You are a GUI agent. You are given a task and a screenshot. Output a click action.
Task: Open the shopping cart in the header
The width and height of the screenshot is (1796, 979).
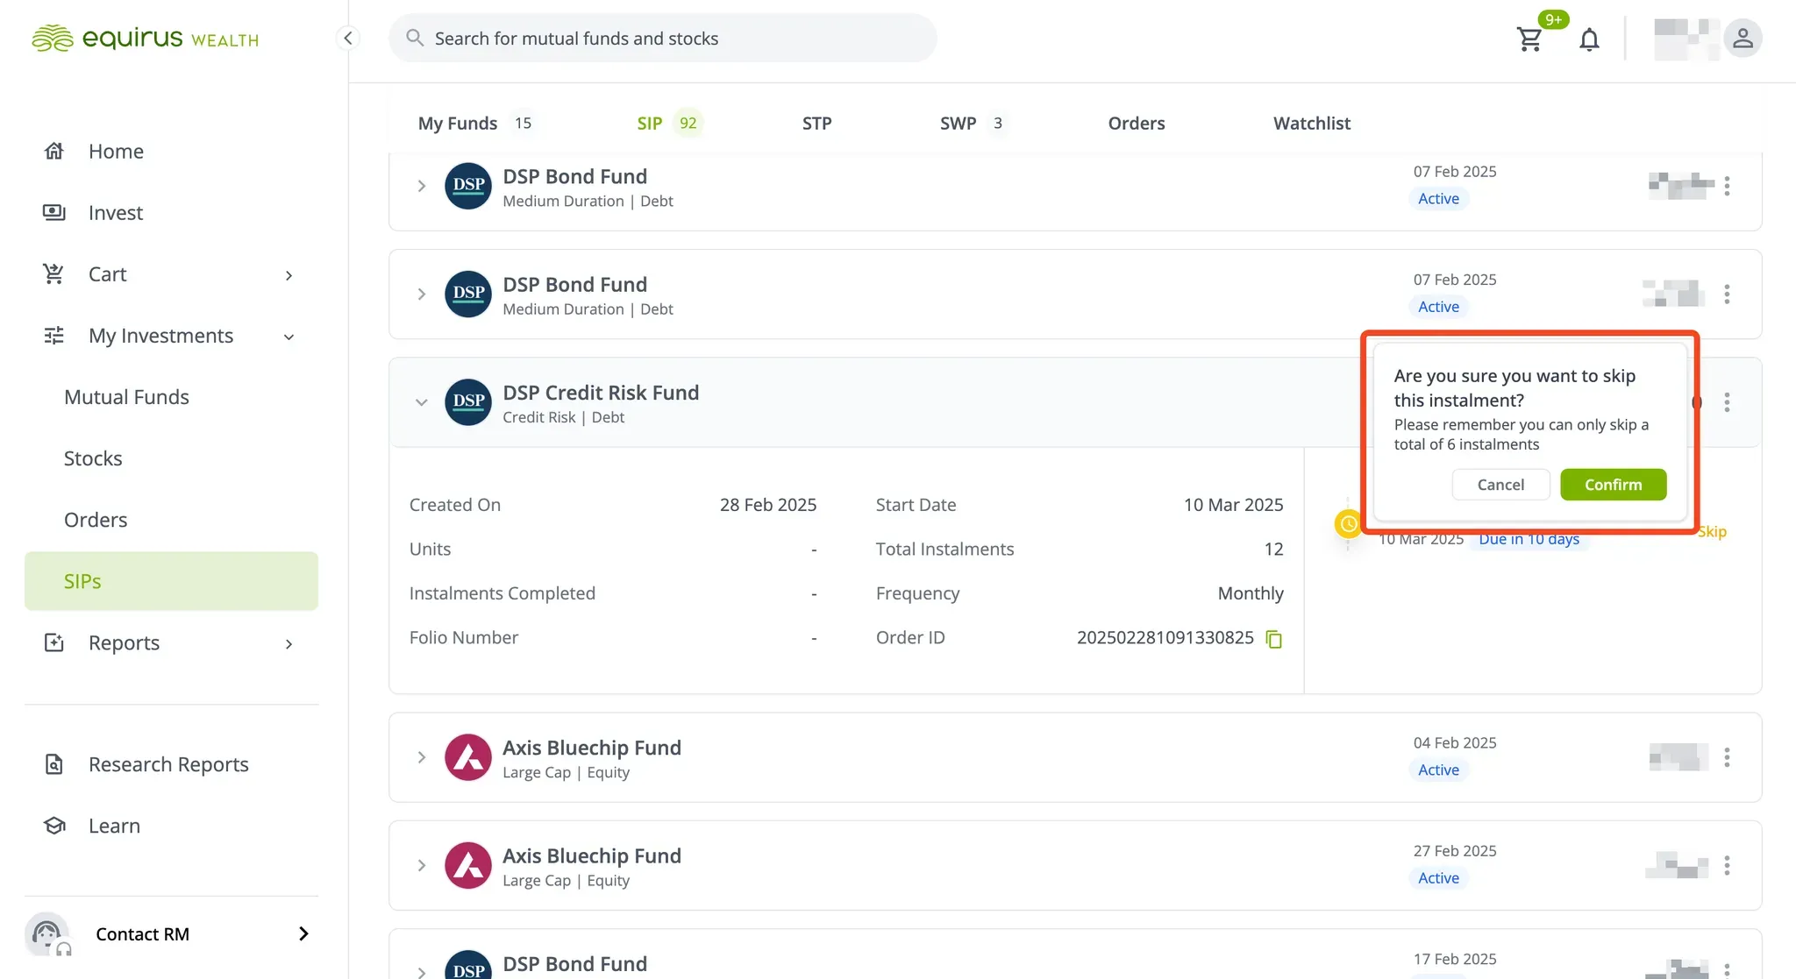click(x=1530, y=39)
